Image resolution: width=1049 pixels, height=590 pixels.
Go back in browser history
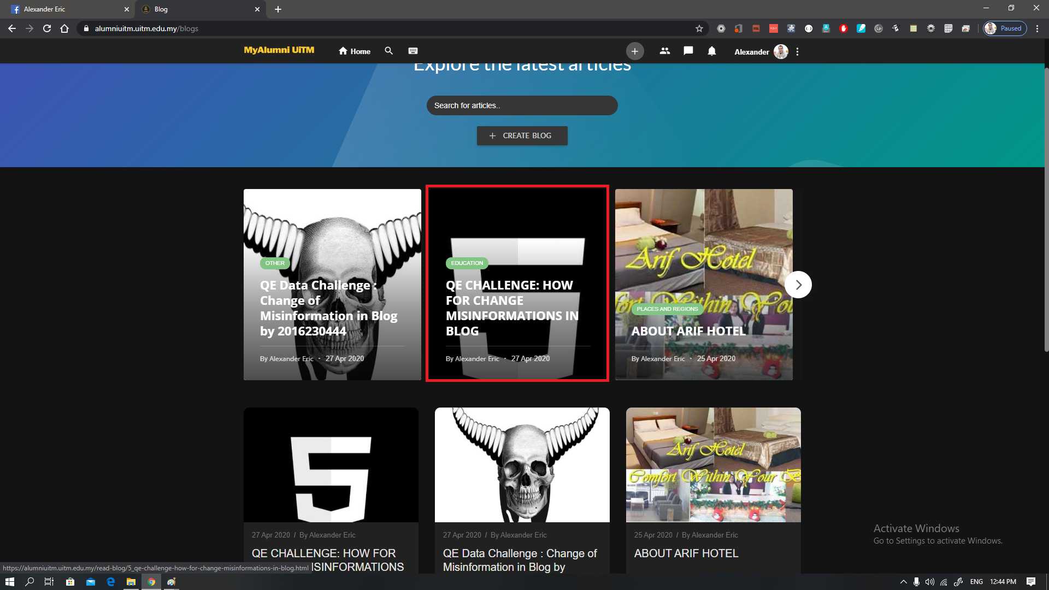click(x=12, y=28)
